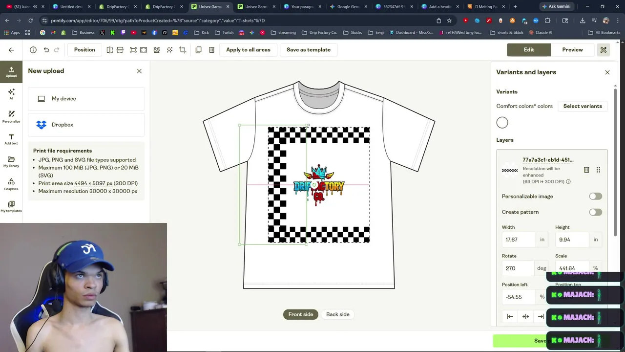Open My library in sidebar
625x352 pixels.
[x=11, y=162]
